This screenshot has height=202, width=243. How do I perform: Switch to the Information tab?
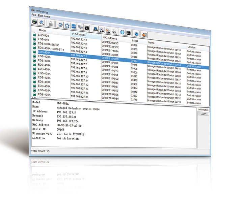coord(203,110)
